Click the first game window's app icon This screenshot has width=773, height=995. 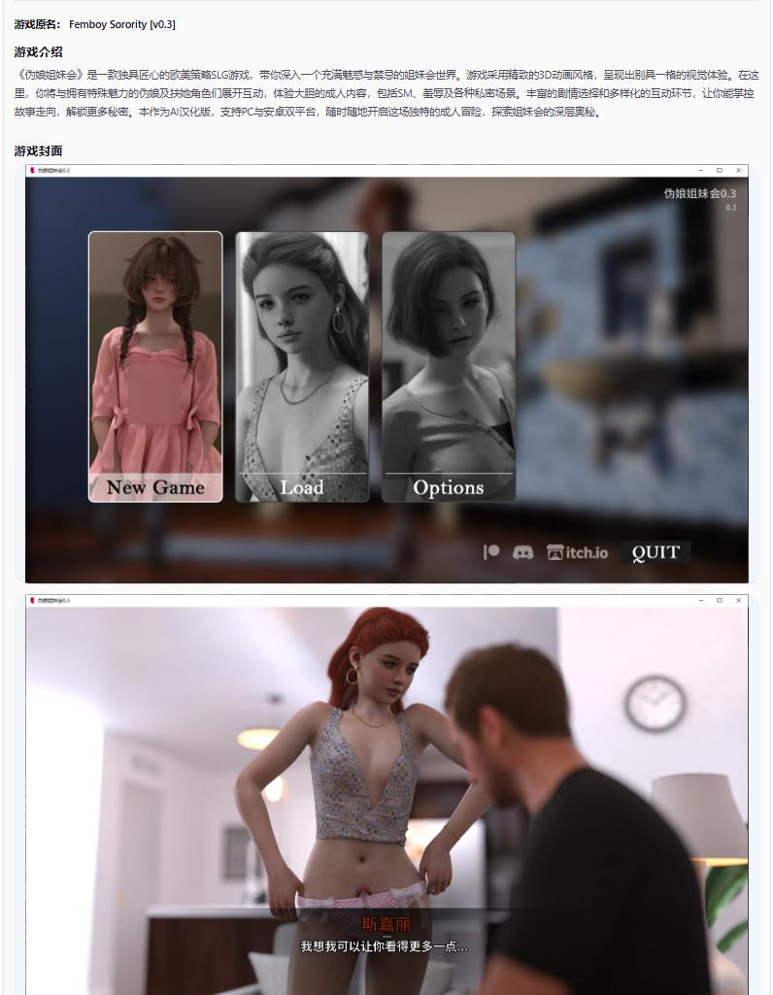32,170
